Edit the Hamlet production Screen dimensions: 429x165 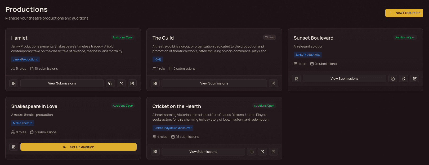(132, 83)
